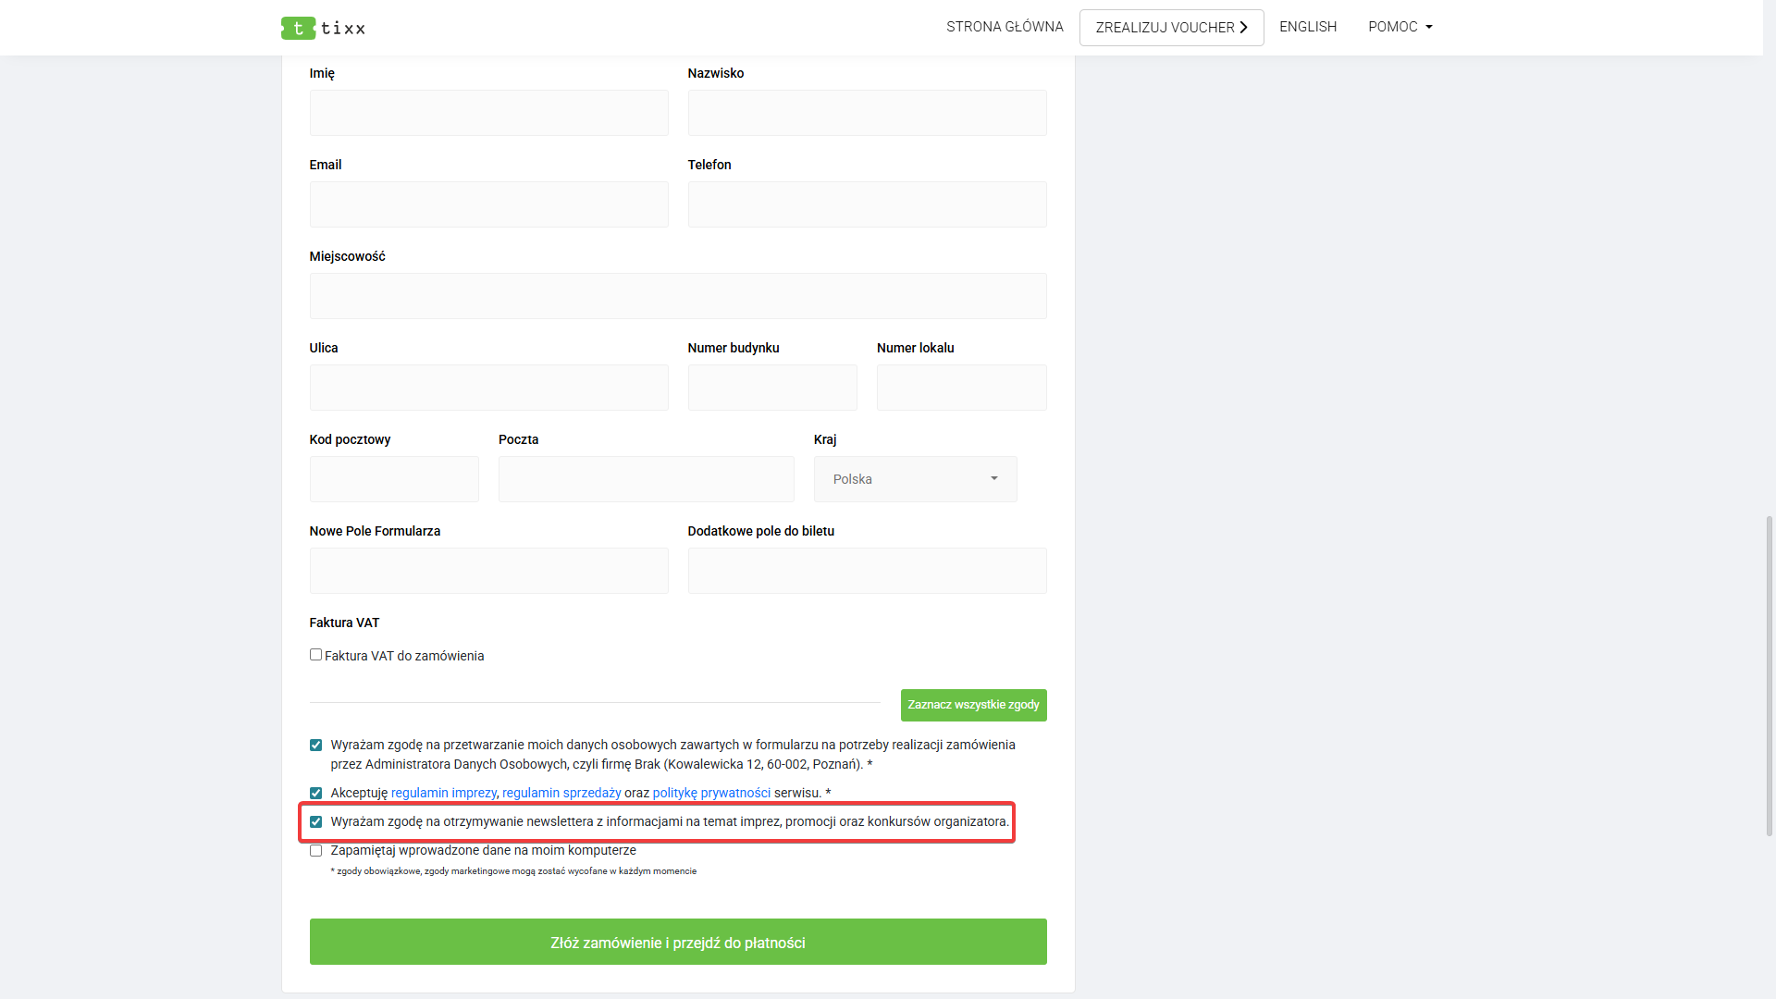Open the regulamin imprezy link
1776x999 pixels.
(x=443, y=793)
